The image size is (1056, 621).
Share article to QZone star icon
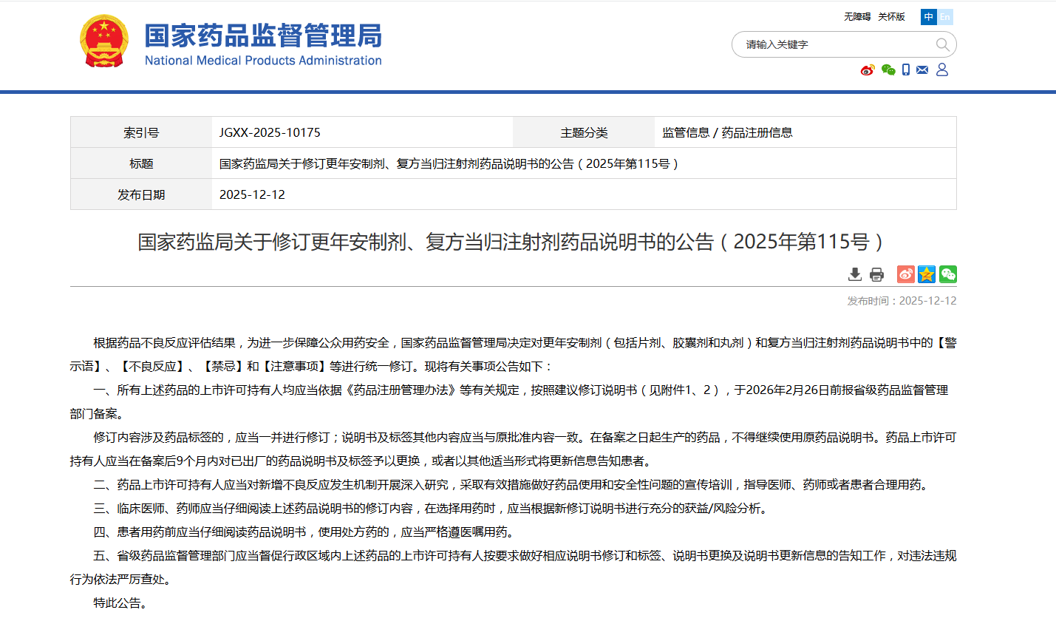927,274
